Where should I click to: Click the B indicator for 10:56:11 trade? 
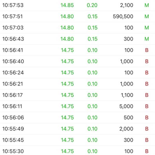(x=147, y=106)
